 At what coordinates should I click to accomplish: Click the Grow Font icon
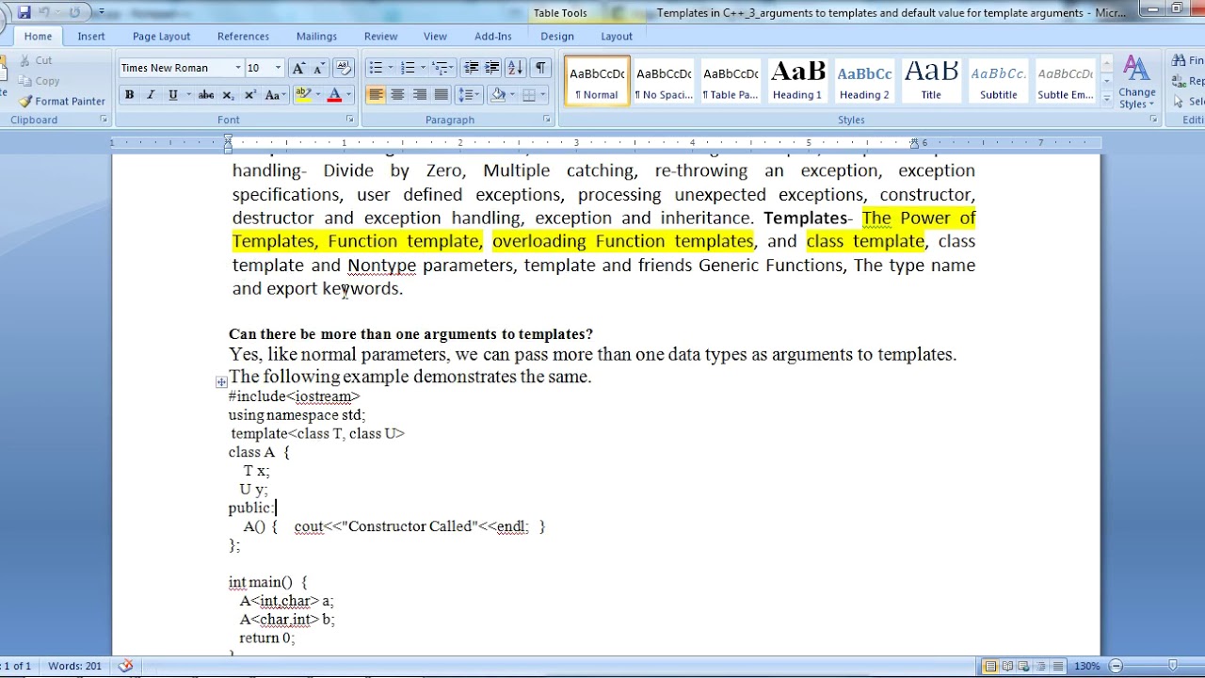(x=298, y=68)
